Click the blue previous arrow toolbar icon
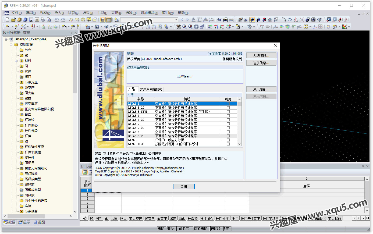This screenshot has width=373, height=234. pyautogui.click(x=182, y=20)
